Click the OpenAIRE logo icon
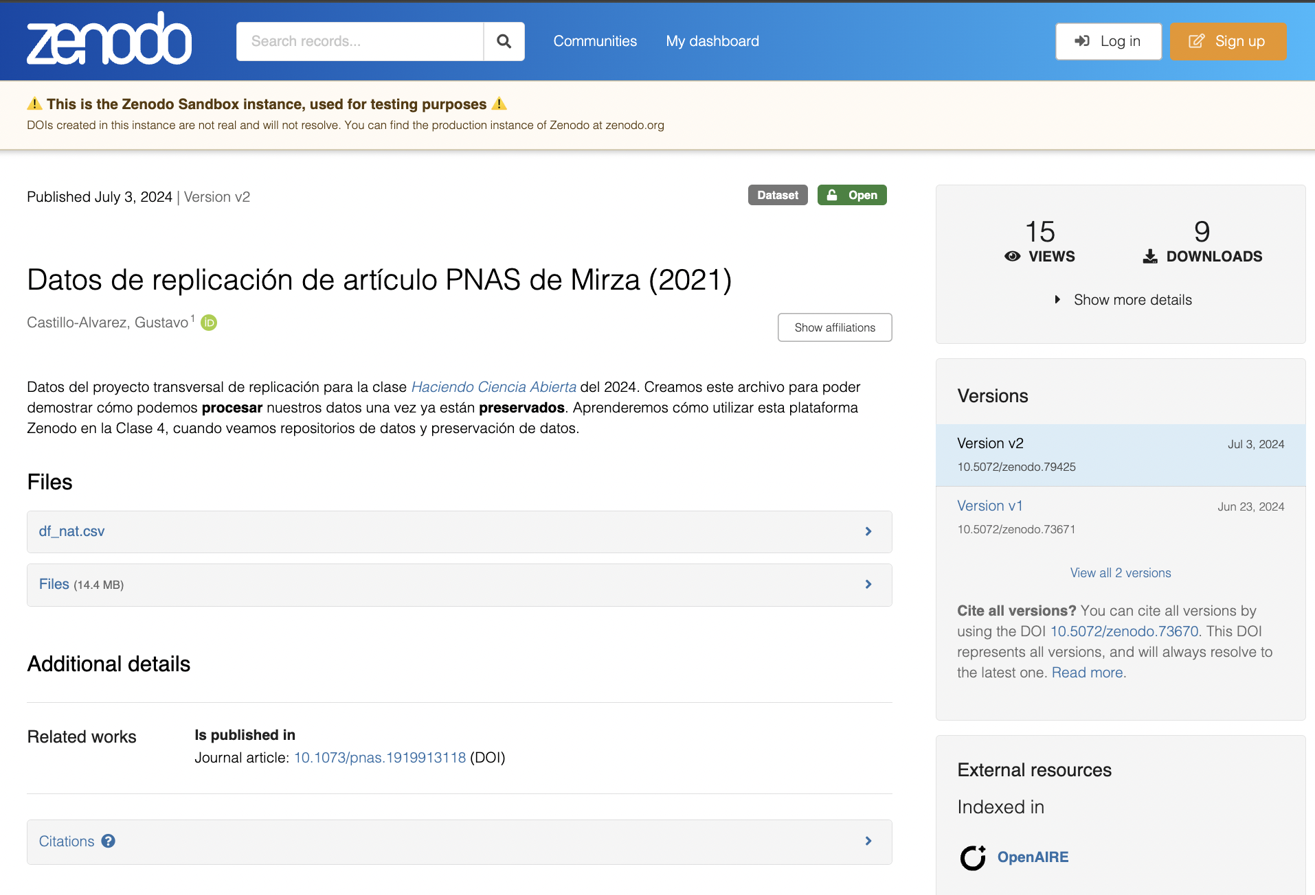 (972, 857)
